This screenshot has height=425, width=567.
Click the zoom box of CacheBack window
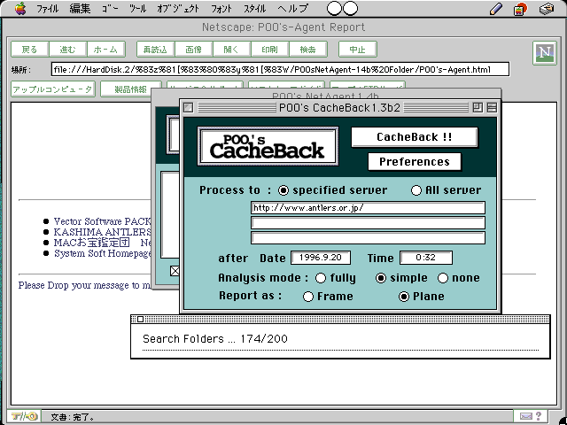coord(477,108)
